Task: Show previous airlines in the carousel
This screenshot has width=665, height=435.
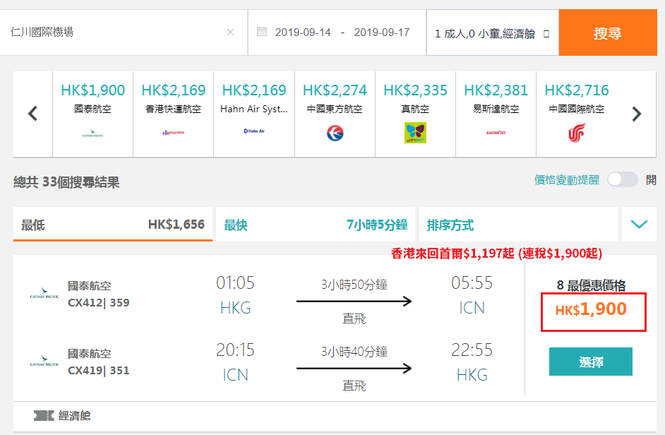Action: [32, 114]
